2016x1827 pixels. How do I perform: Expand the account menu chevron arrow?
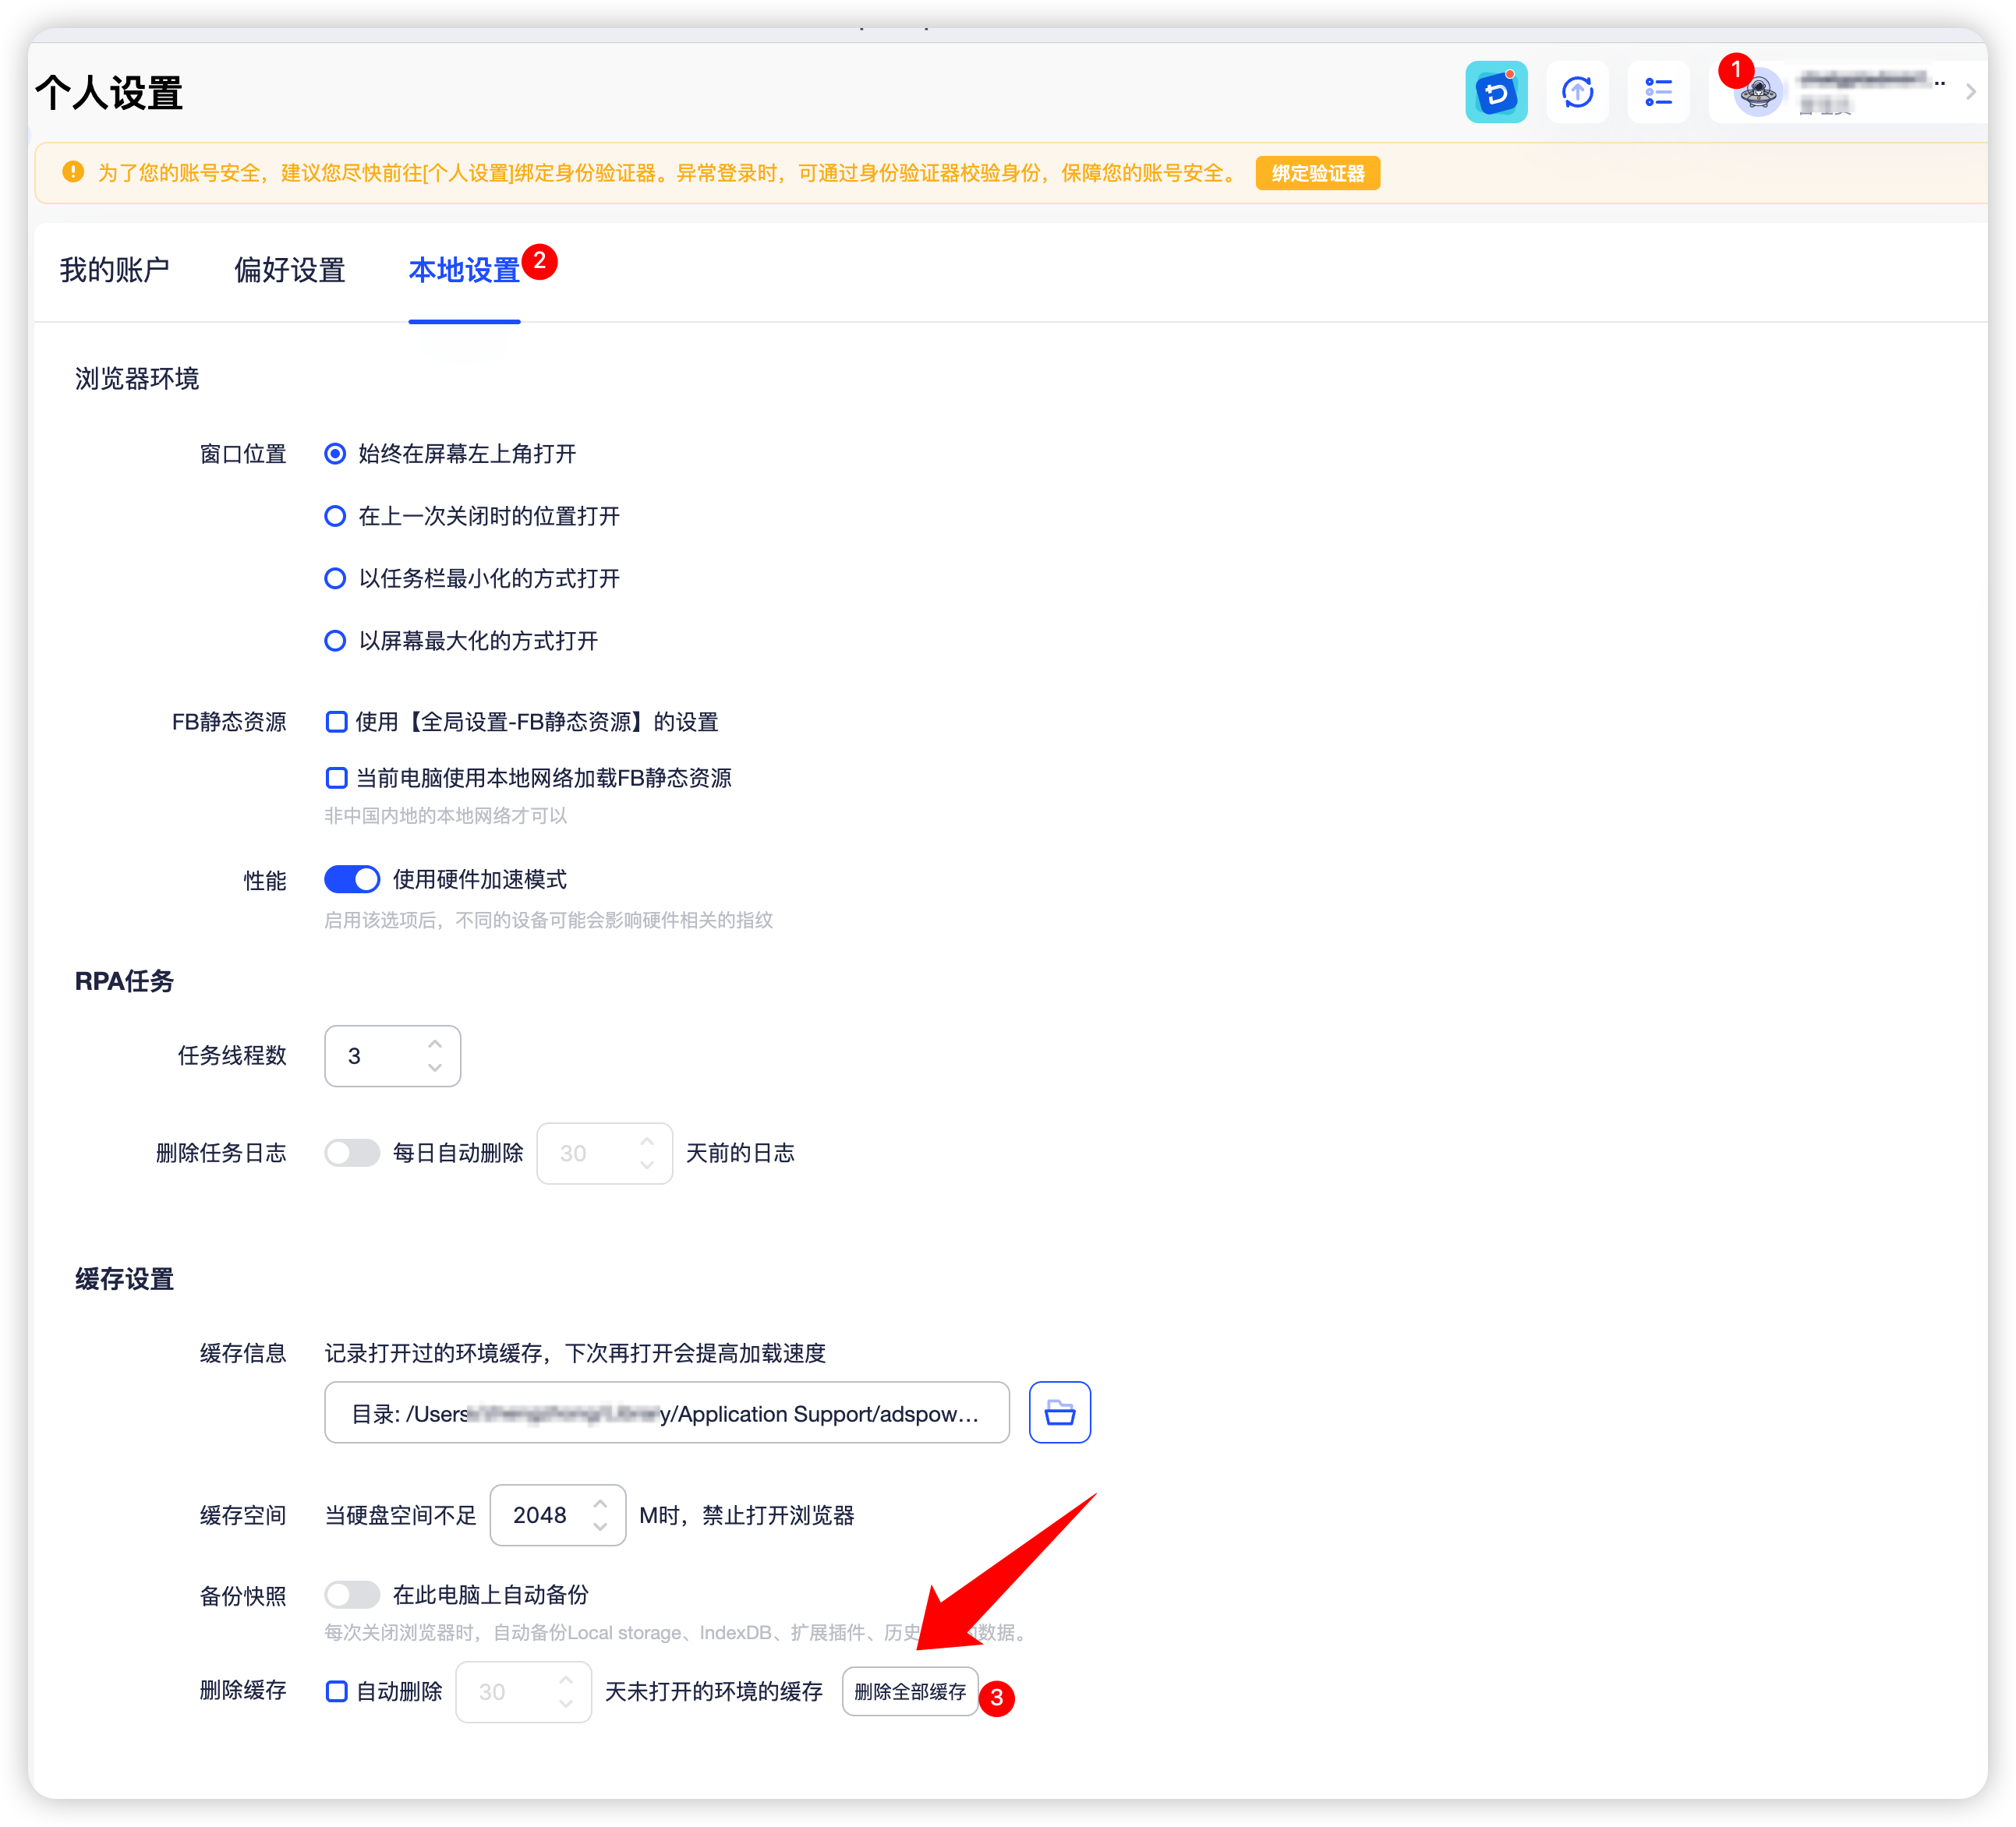pyautogui.click(x=1970, y=92)
